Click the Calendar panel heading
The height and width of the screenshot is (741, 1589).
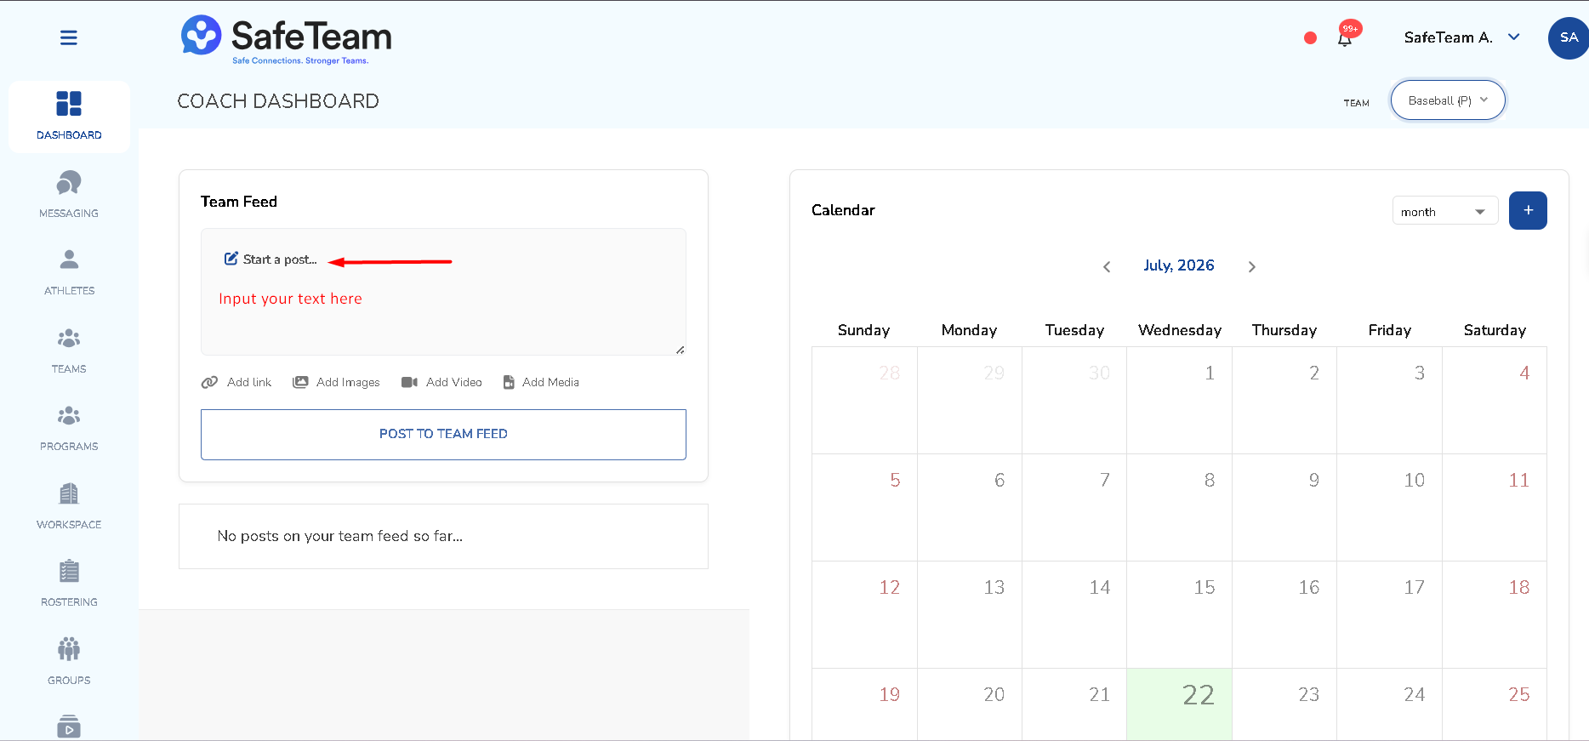point(843,210)
